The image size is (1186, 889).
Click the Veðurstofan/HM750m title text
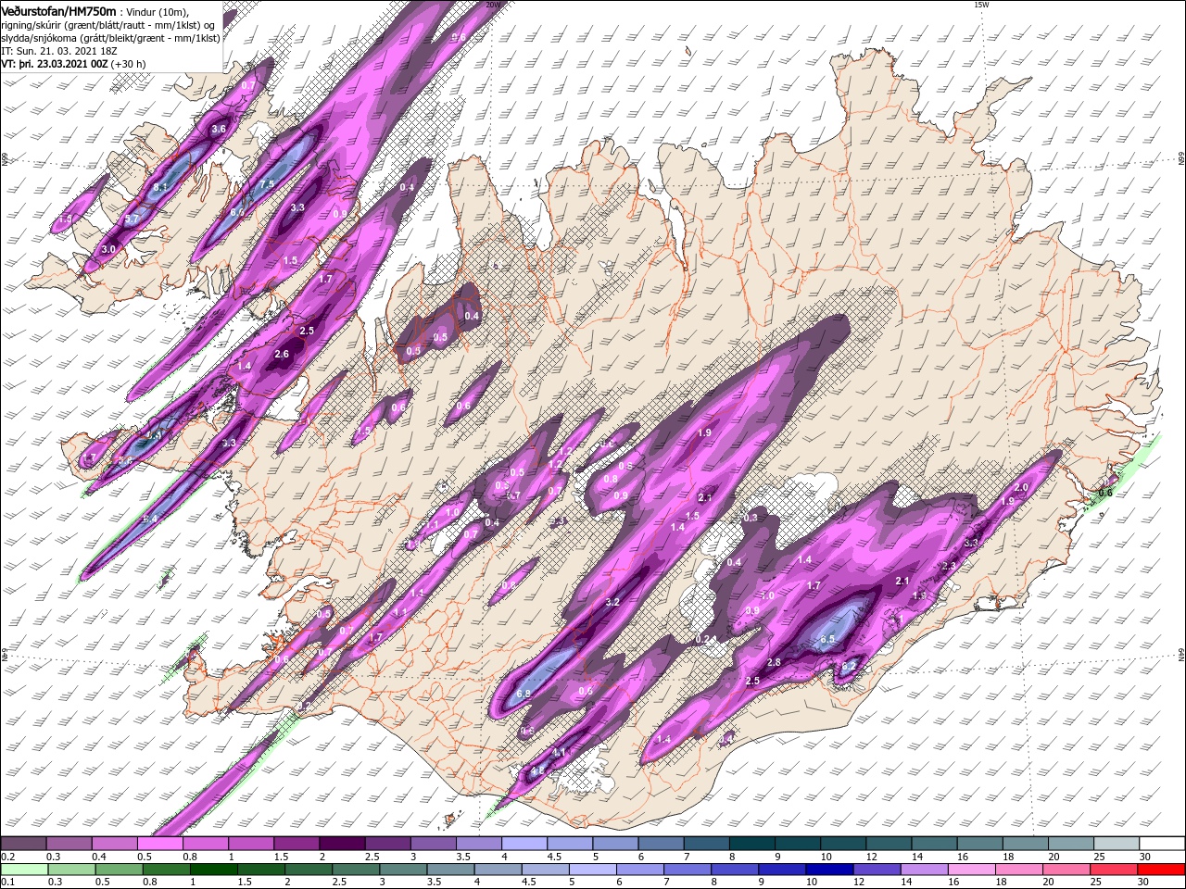pos(58,11)
